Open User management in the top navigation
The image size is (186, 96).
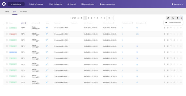click(107, 4)
